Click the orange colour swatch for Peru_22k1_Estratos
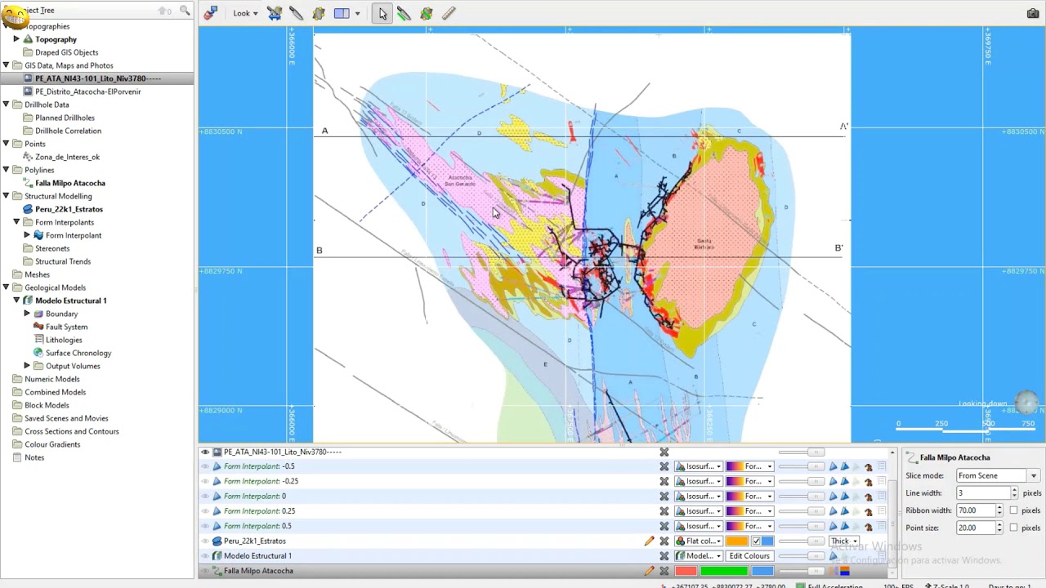This screenshot has width=1046, height=588. tap(737, 541)
